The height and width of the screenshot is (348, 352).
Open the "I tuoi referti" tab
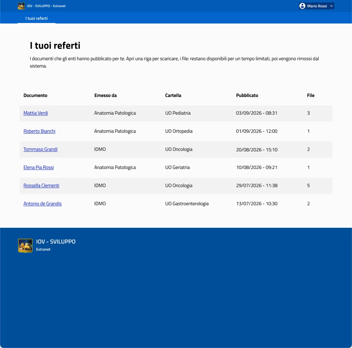click(36, 18)
